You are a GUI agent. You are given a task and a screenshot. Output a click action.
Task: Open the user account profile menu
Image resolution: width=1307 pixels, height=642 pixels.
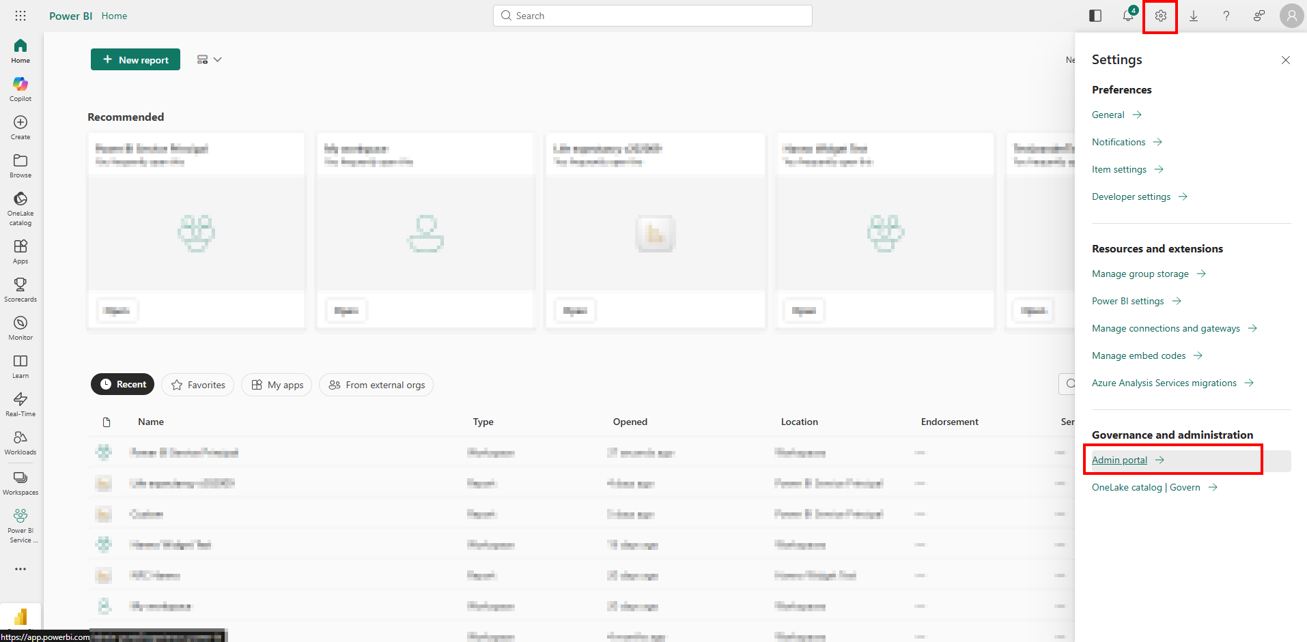coord(1291,16)
